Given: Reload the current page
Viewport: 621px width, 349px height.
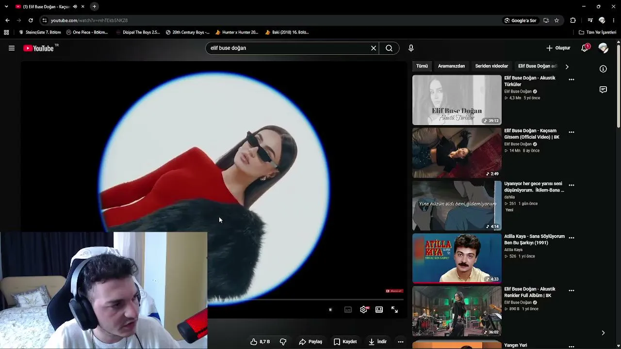Looking at the screenshot, I should [x=31, y=20].
